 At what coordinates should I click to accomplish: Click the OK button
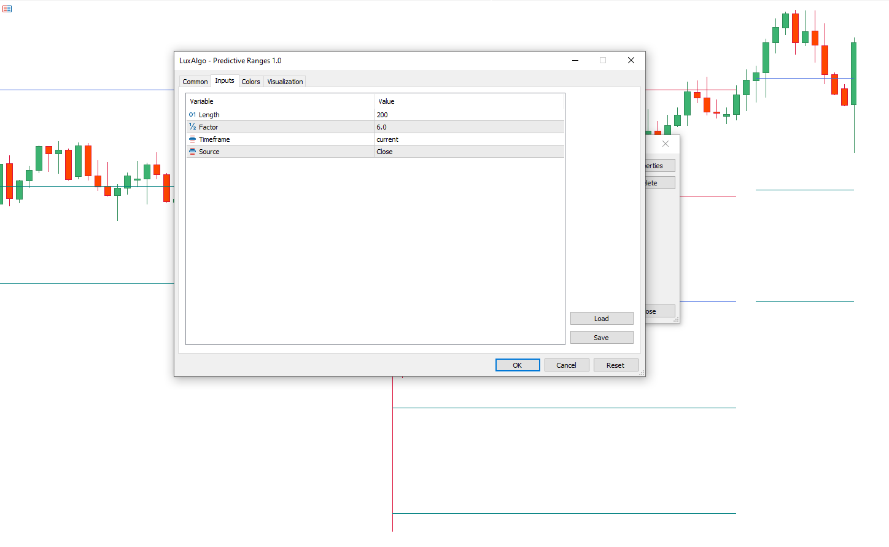(518, 365)
